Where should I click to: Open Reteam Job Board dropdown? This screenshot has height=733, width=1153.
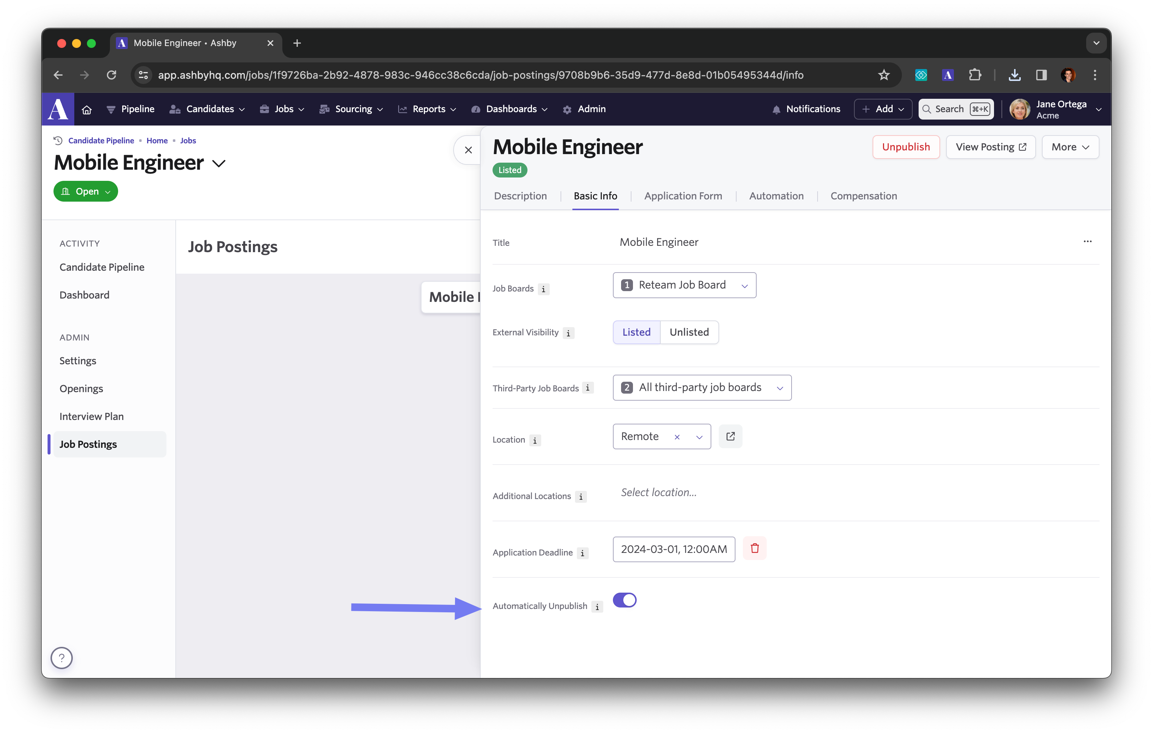(x=684, y=285)
